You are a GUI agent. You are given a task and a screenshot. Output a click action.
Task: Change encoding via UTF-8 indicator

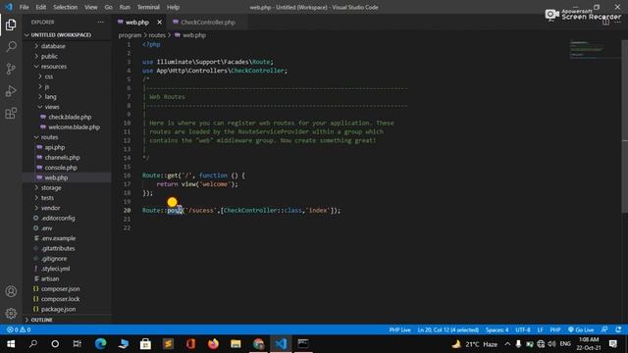pyautogui.click(x=523, y=329)
